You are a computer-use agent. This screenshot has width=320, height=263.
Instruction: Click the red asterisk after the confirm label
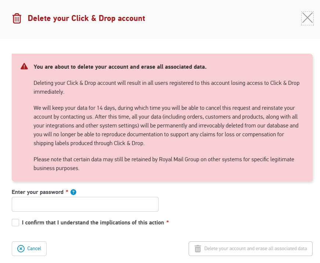coord(168,222)
